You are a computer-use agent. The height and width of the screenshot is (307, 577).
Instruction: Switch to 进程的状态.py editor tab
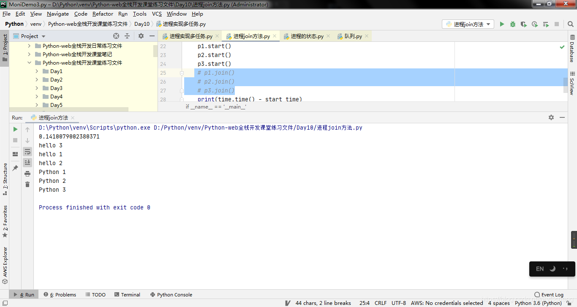pos(307,36)
